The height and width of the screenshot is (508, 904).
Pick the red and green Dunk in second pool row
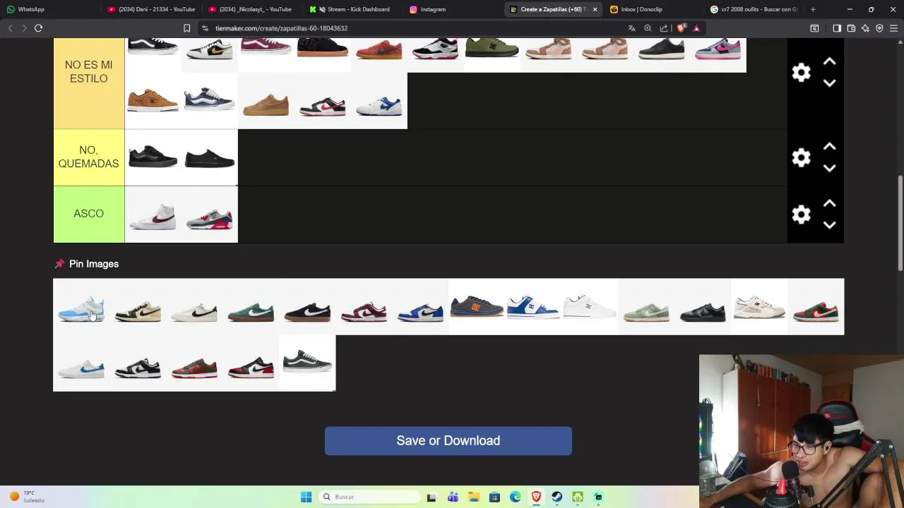194,363
